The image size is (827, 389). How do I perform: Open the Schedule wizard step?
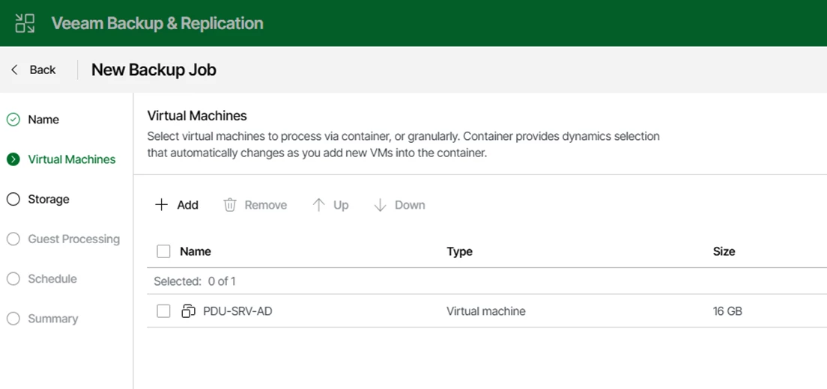coord(52,278)
